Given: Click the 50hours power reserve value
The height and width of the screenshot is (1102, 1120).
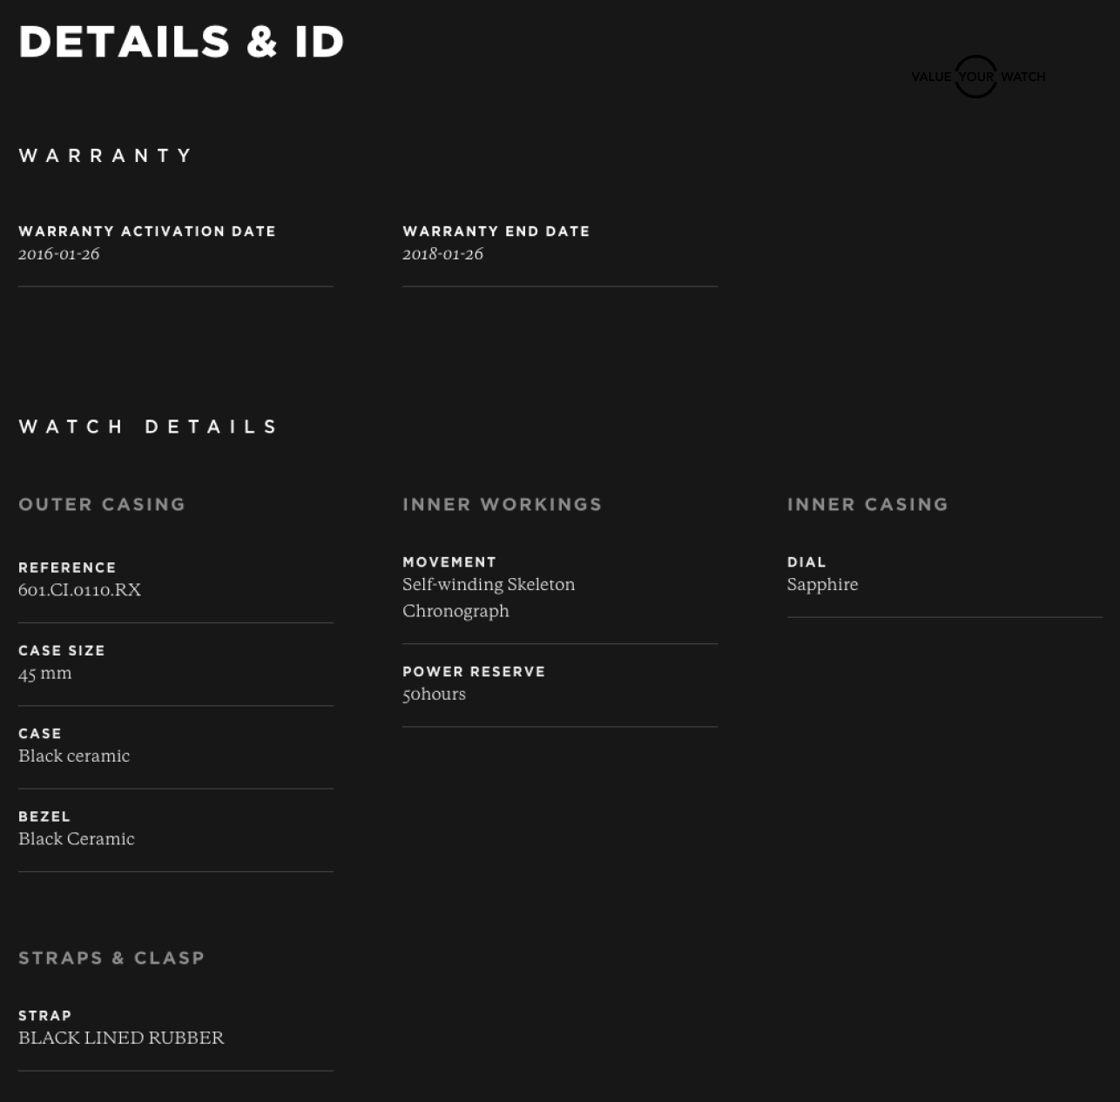Looking at the screenshot, I should (434, 695).
